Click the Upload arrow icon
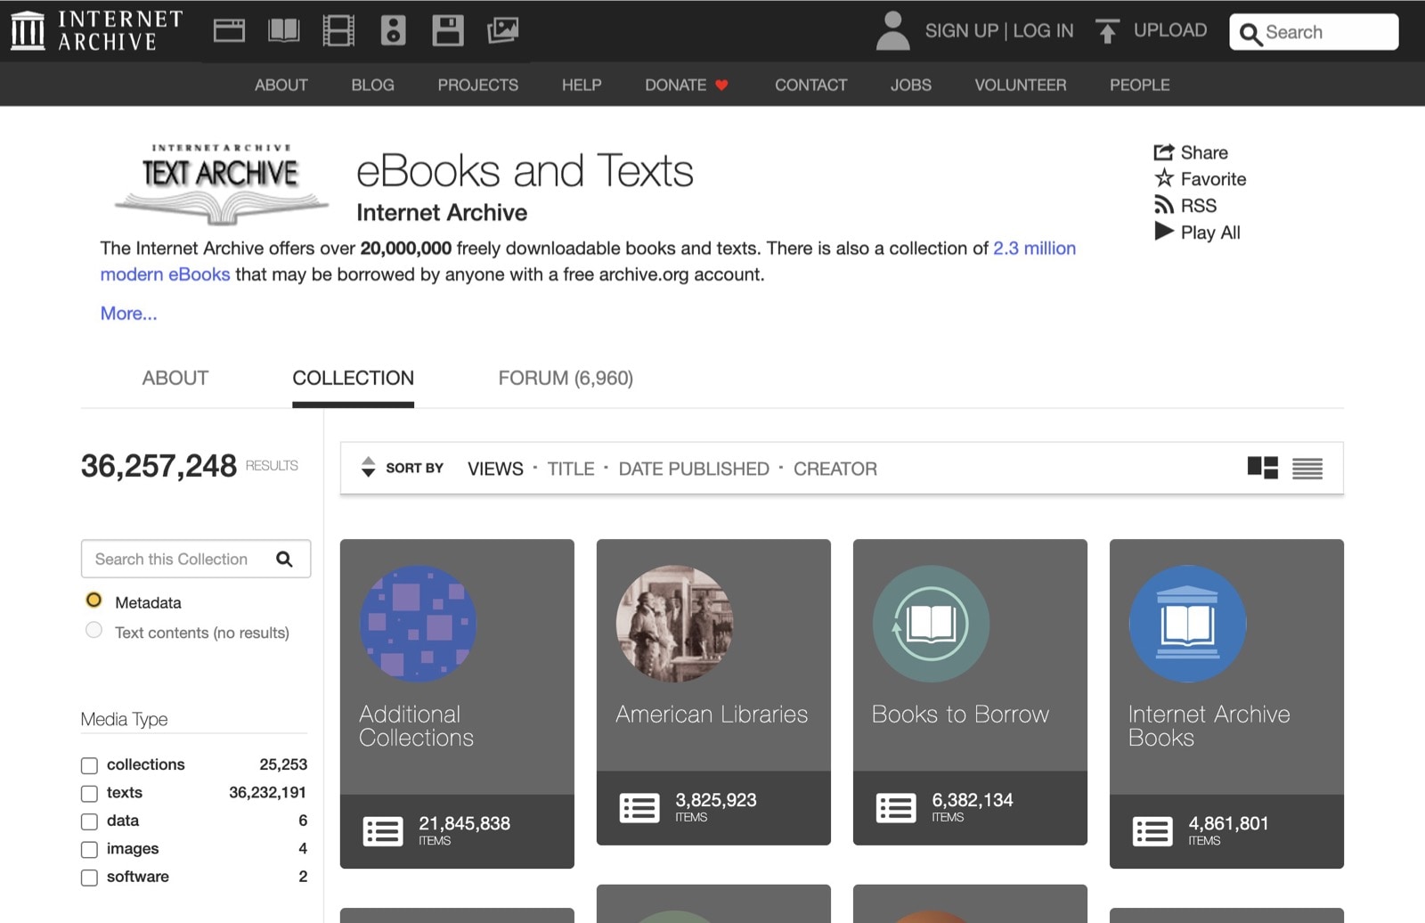Viewport: 1425px width, 923px height. tap(1106, 29)
